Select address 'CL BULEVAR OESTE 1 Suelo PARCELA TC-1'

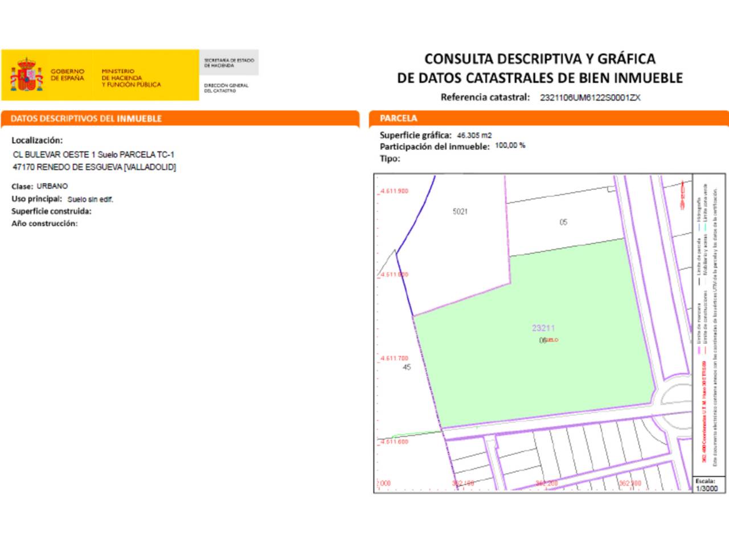tap(93, 154)
